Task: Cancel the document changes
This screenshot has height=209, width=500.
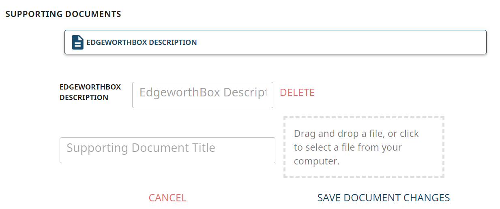Action: pos(167,198)
